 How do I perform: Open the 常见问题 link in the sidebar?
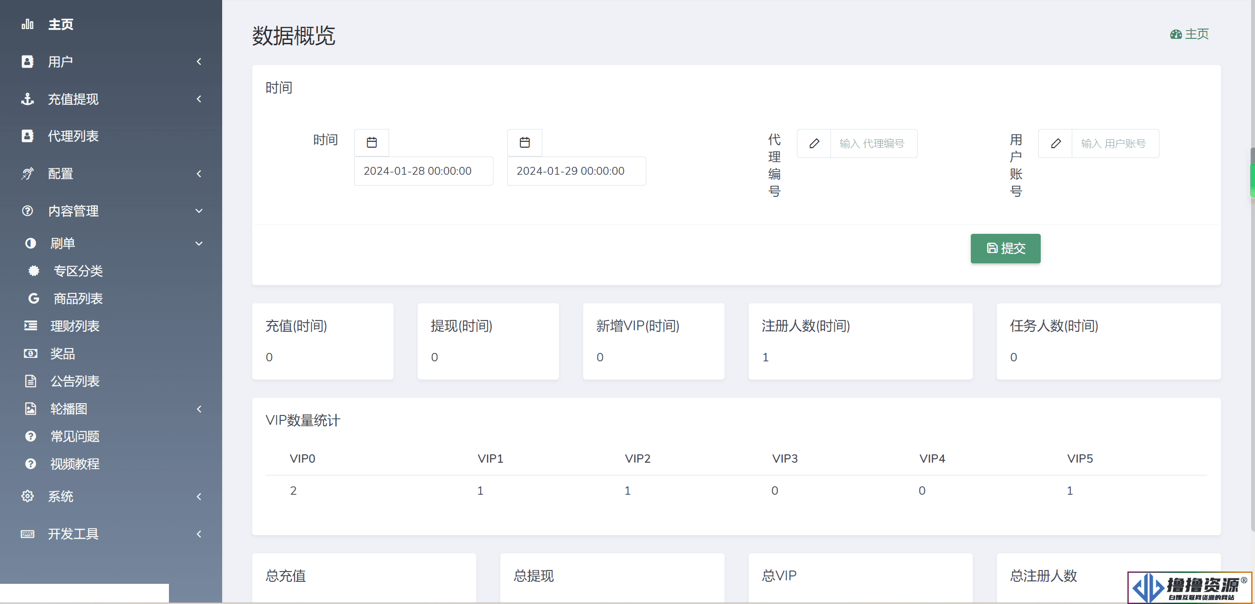(75, 436)
